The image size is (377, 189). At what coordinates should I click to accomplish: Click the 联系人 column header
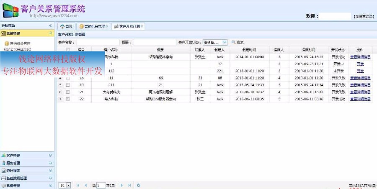[x=200, y=50]
